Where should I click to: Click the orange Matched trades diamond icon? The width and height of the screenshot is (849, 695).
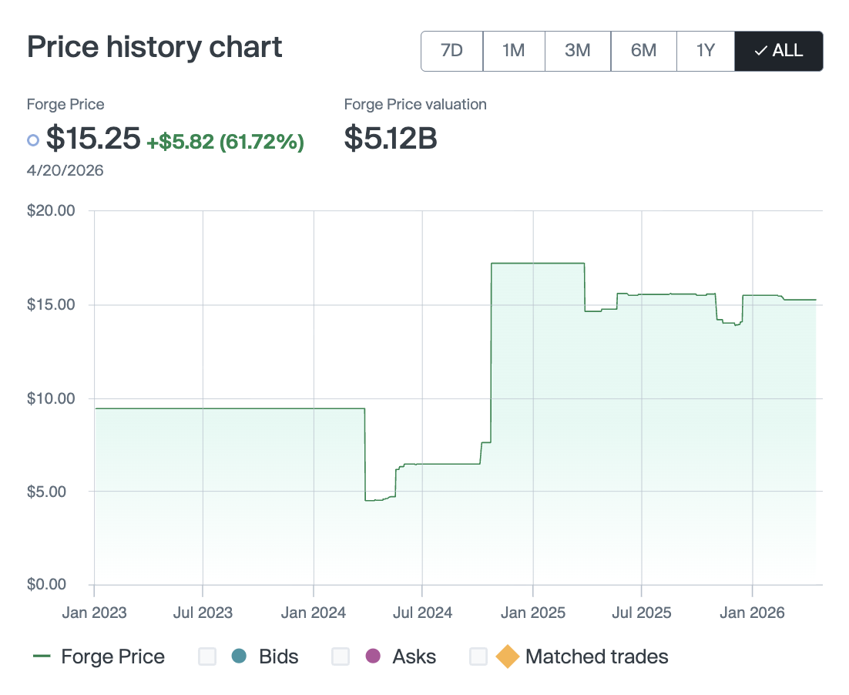pyautogui.click(x=507, y=656)
